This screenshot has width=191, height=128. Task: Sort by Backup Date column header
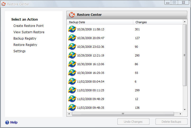[x=100, y=22]
